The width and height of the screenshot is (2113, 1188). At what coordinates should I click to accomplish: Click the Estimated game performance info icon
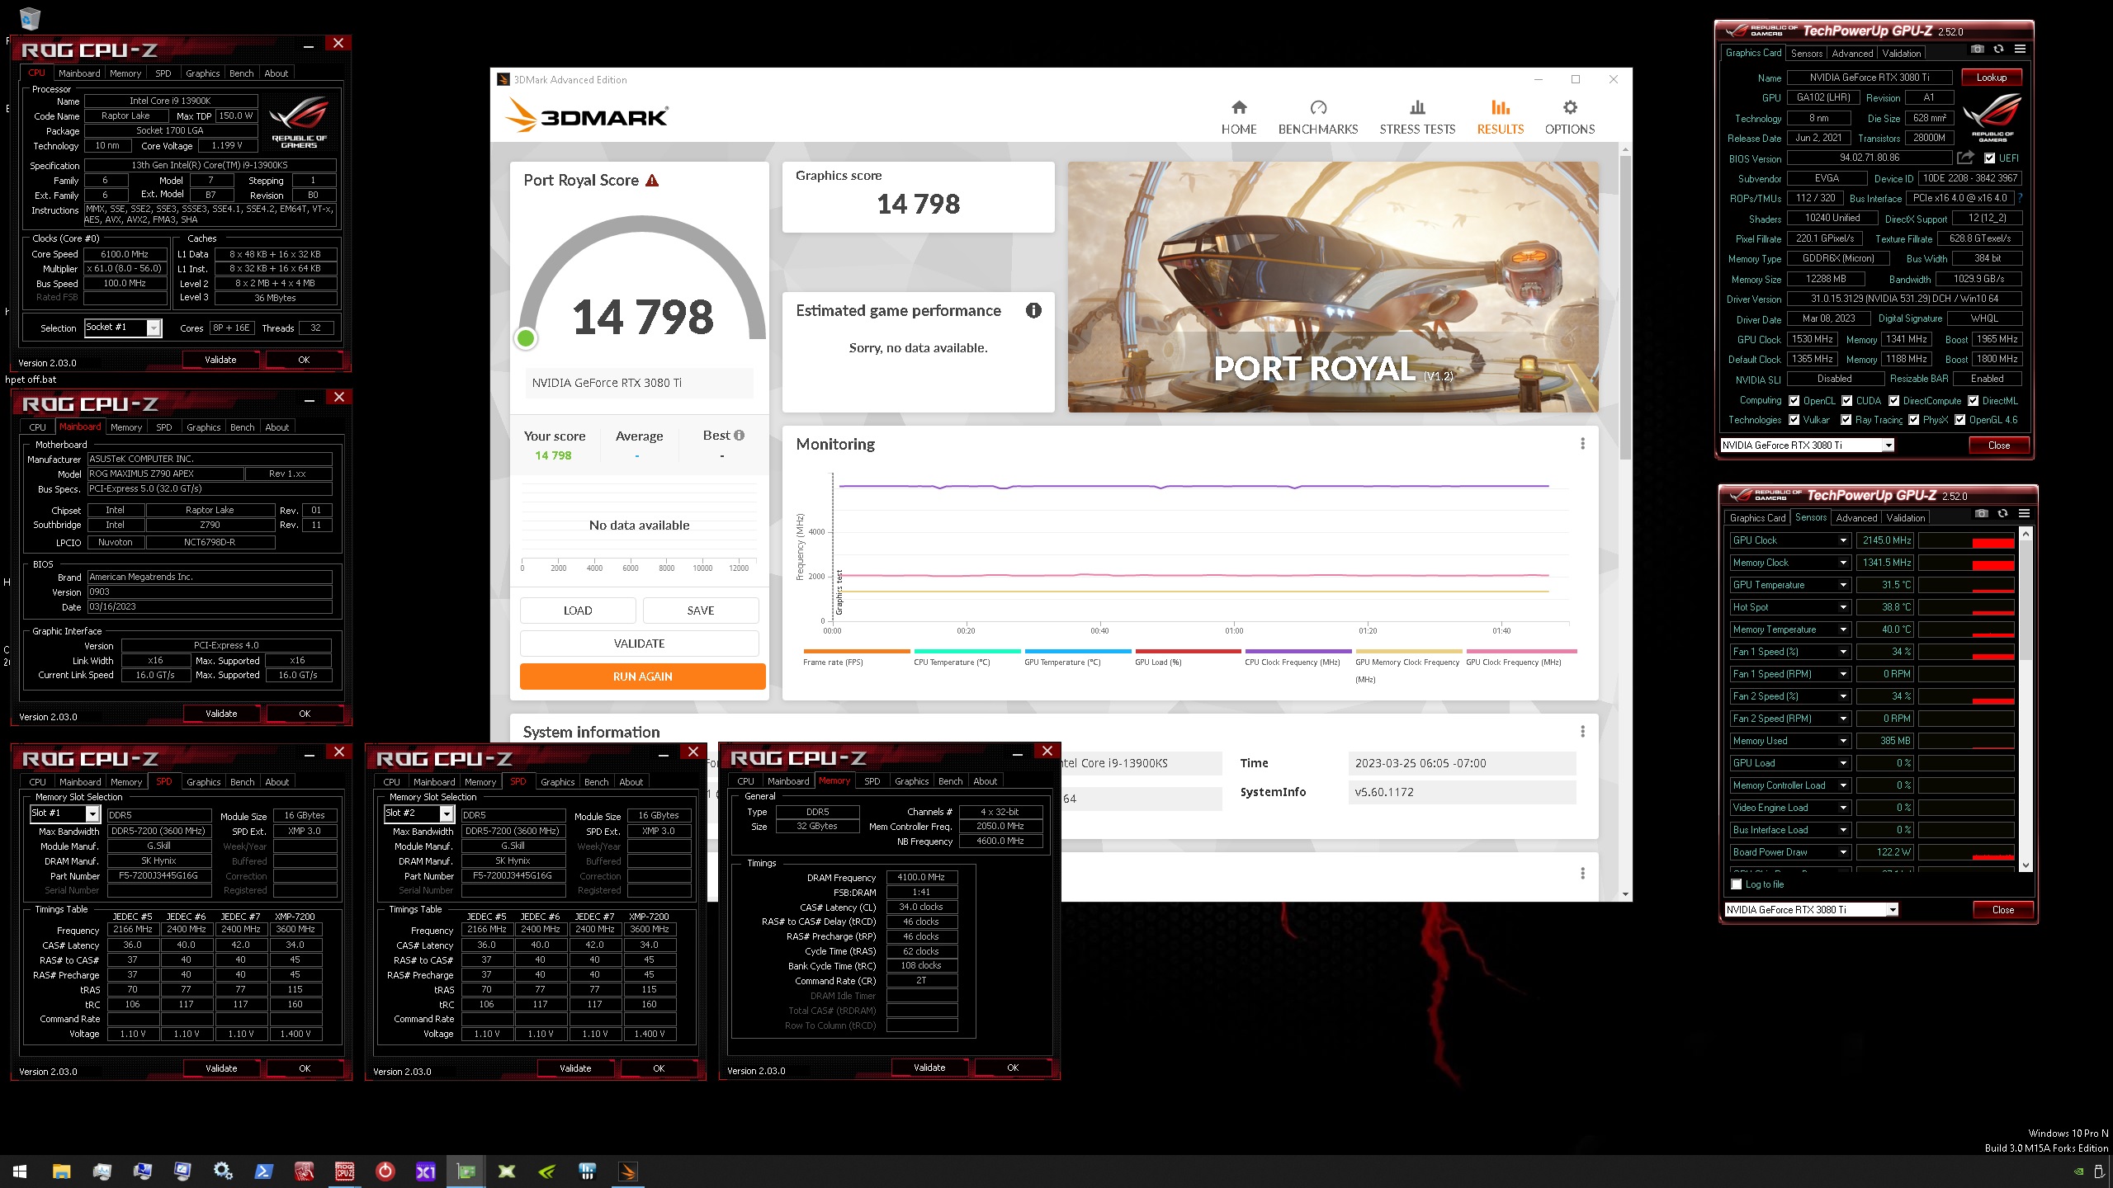[1033, 310]
